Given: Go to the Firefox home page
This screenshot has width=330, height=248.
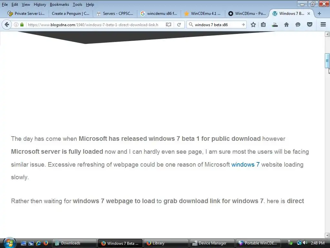Looking at the screenshot, I should click(286, 25).
